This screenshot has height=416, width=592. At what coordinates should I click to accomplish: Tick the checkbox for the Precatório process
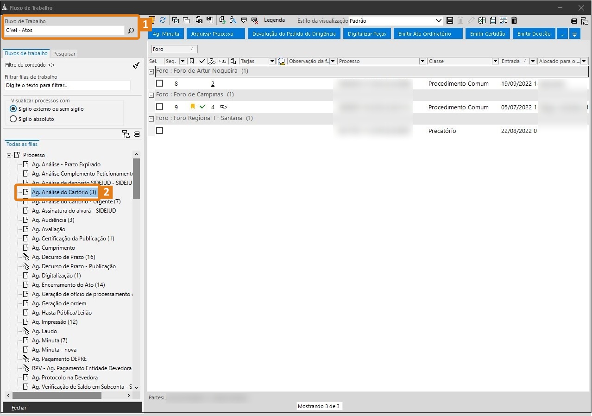[x=160, y=131]
